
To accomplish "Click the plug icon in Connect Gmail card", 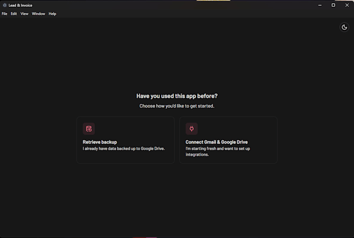I will (192, 129).
